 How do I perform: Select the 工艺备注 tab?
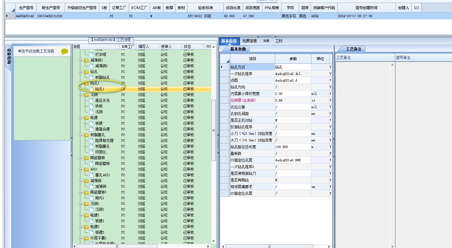[x=353, y=49]
